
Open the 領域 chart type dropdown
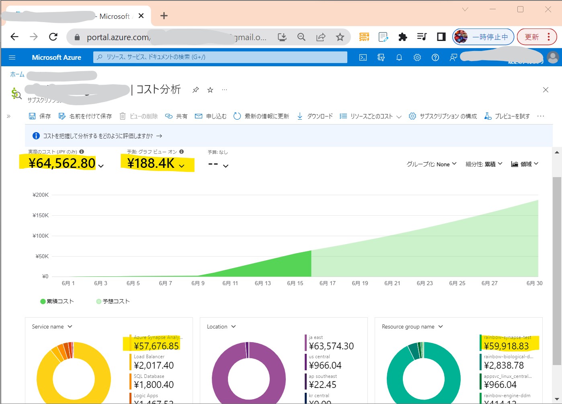[525, 164]
